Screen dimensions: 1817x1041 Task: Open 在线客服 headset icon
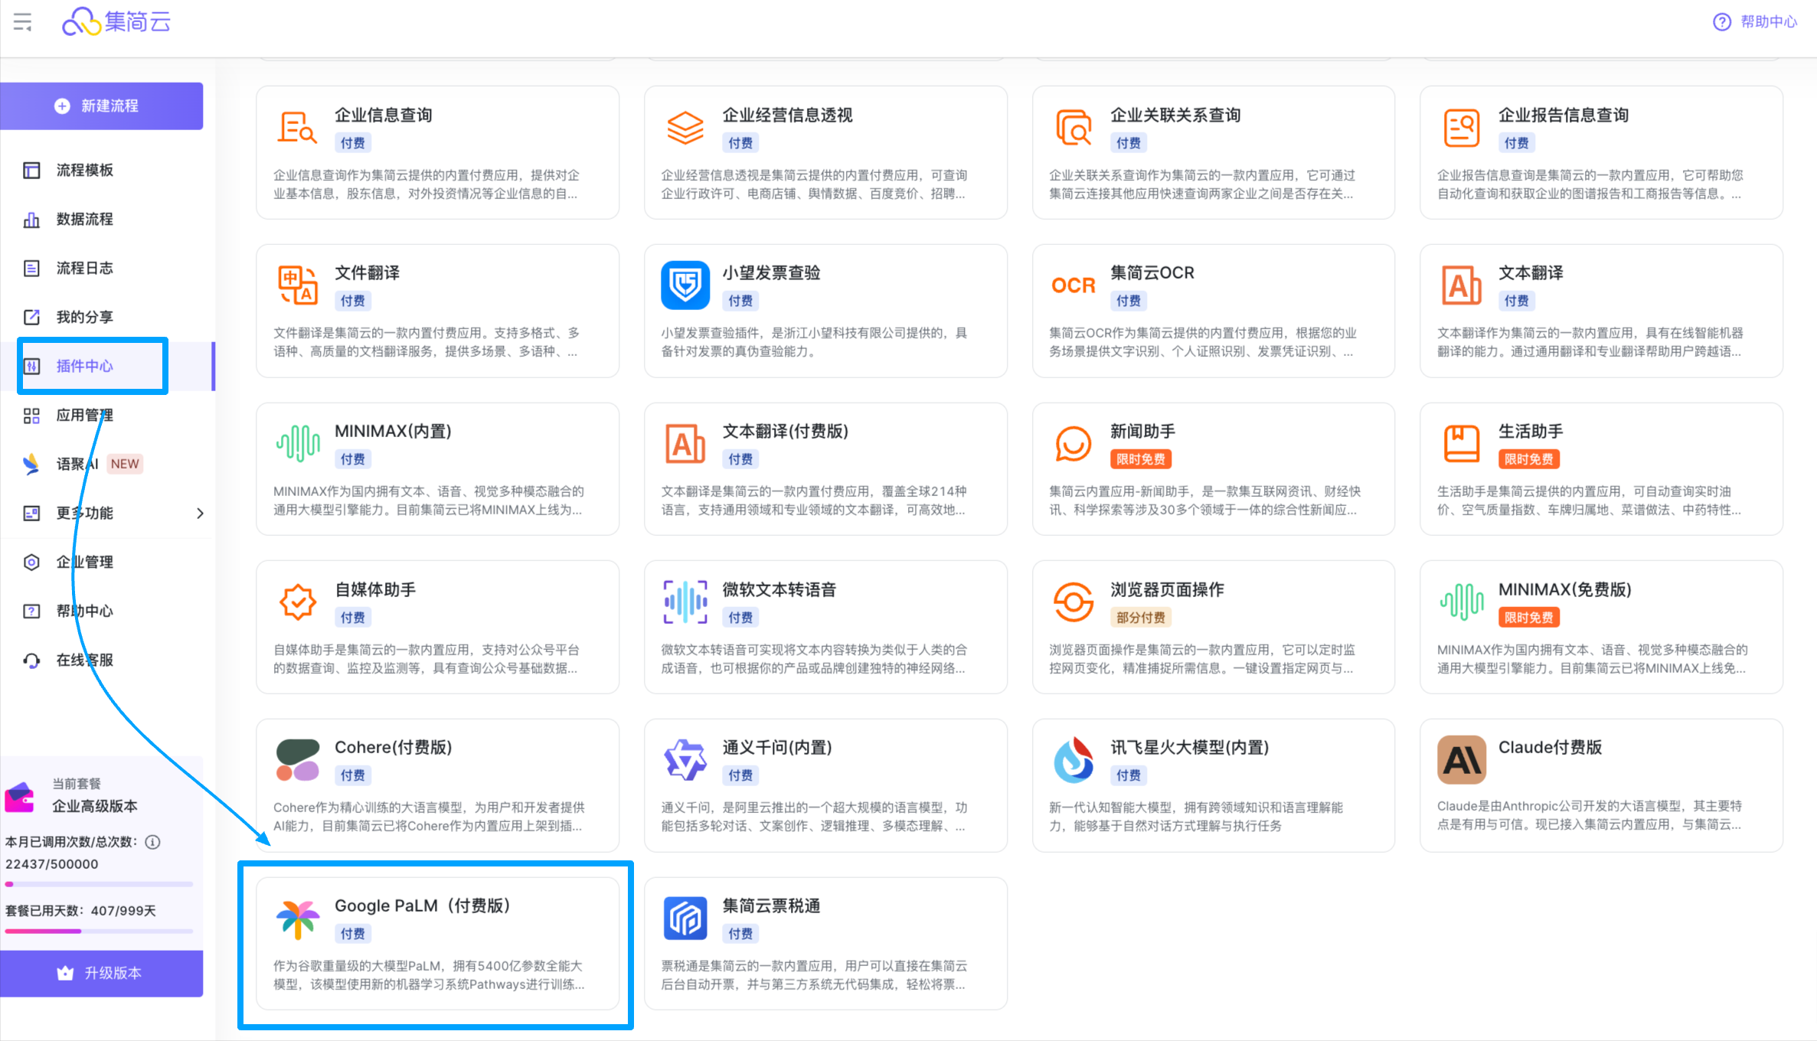31,660
